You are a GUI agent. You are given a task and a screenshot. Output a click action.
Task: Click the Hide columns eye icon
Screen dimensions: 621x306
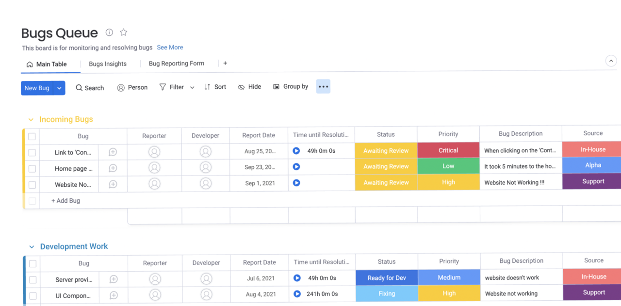(241, 87)
